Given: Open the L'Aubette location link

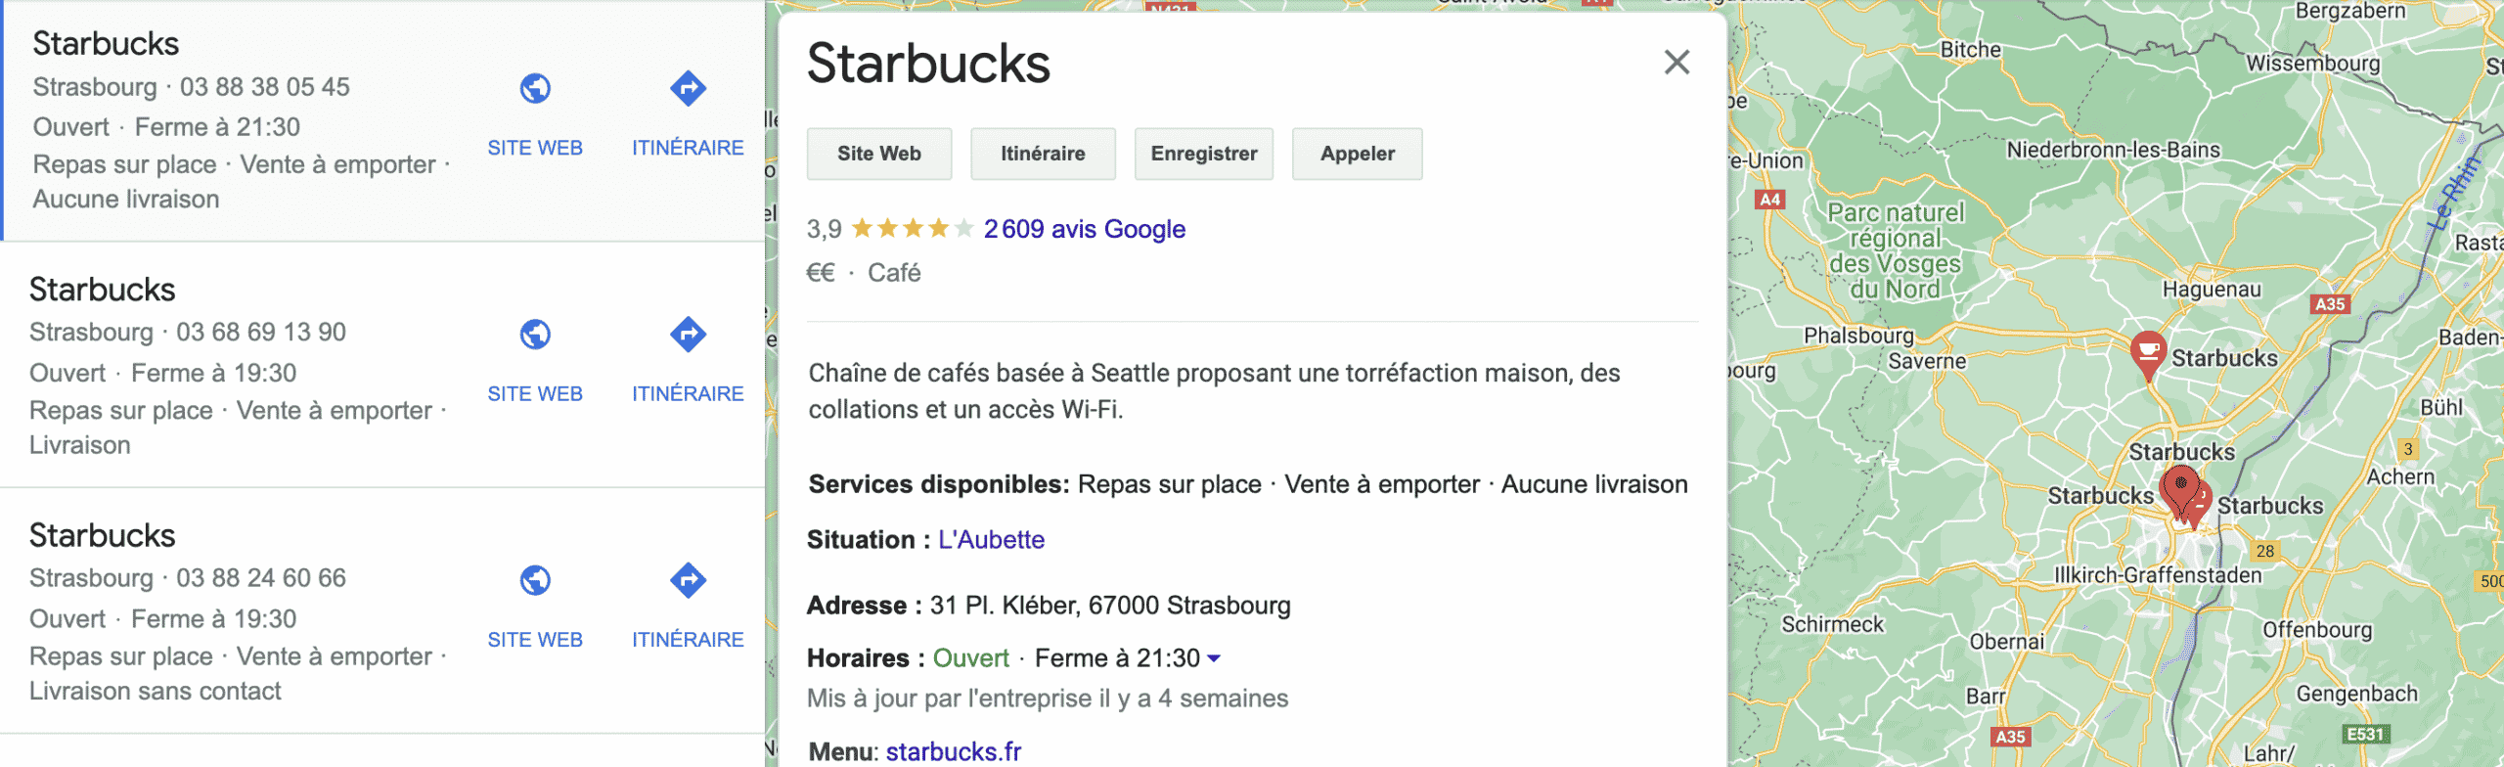Looking at the screenshot, I should [x=991, y=540].
